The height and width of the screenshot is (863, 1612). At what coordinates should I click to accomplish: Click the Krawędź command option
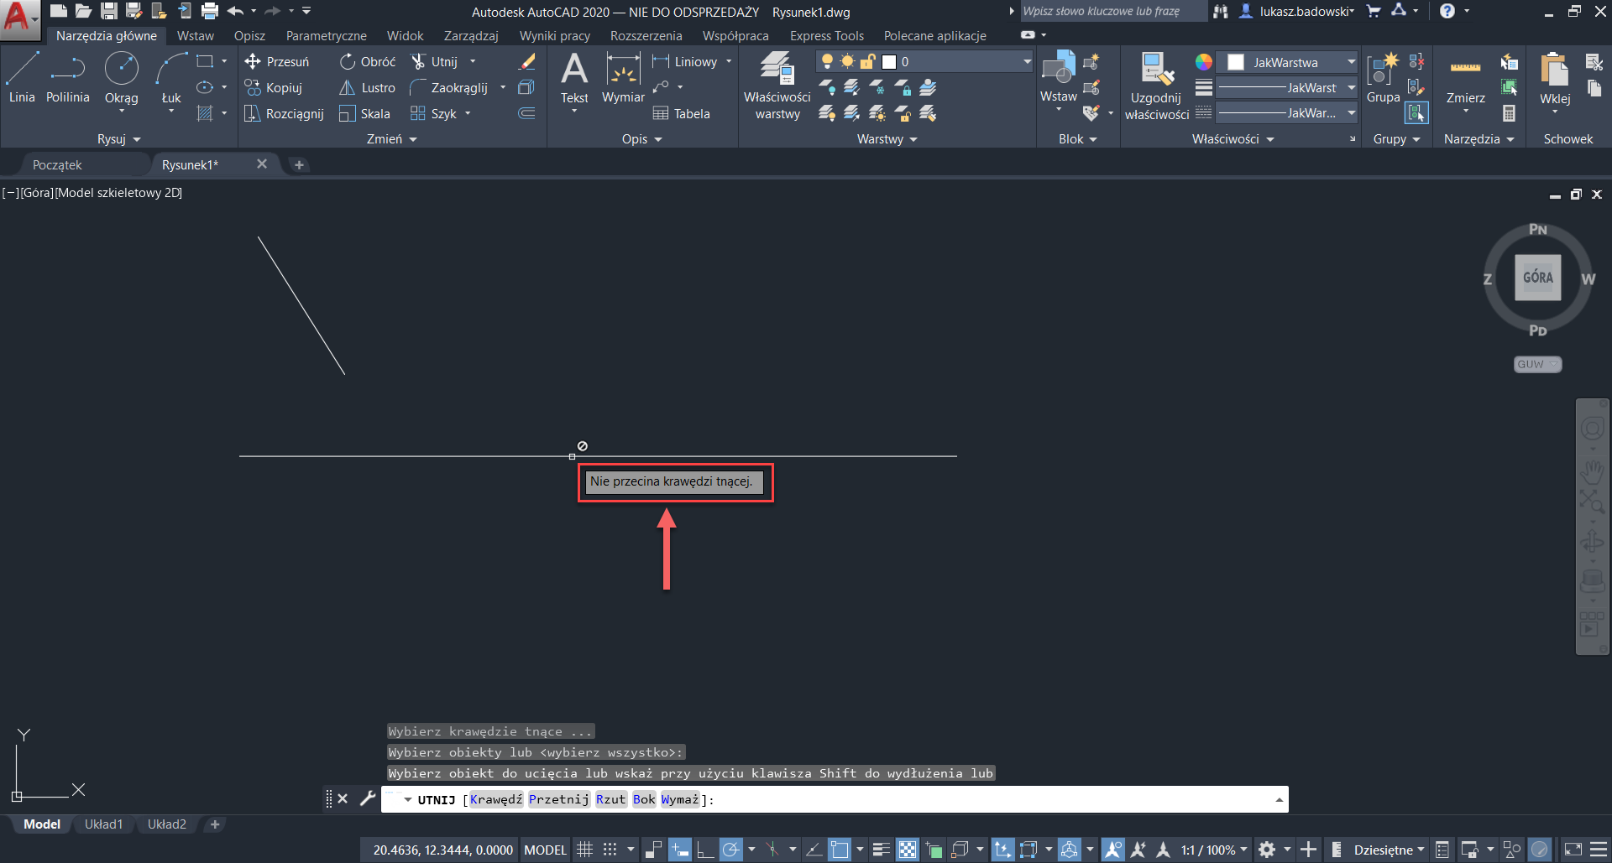(x=496, y=799)
